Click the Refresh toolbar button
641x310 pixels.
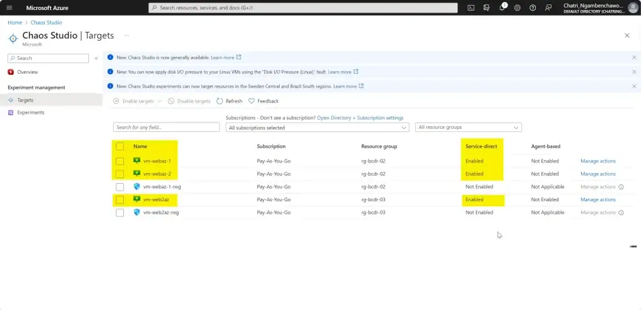229,101
